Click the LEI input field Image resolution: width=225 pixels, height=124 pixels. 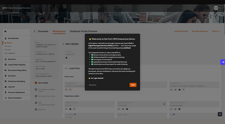[x=194, y=116]
